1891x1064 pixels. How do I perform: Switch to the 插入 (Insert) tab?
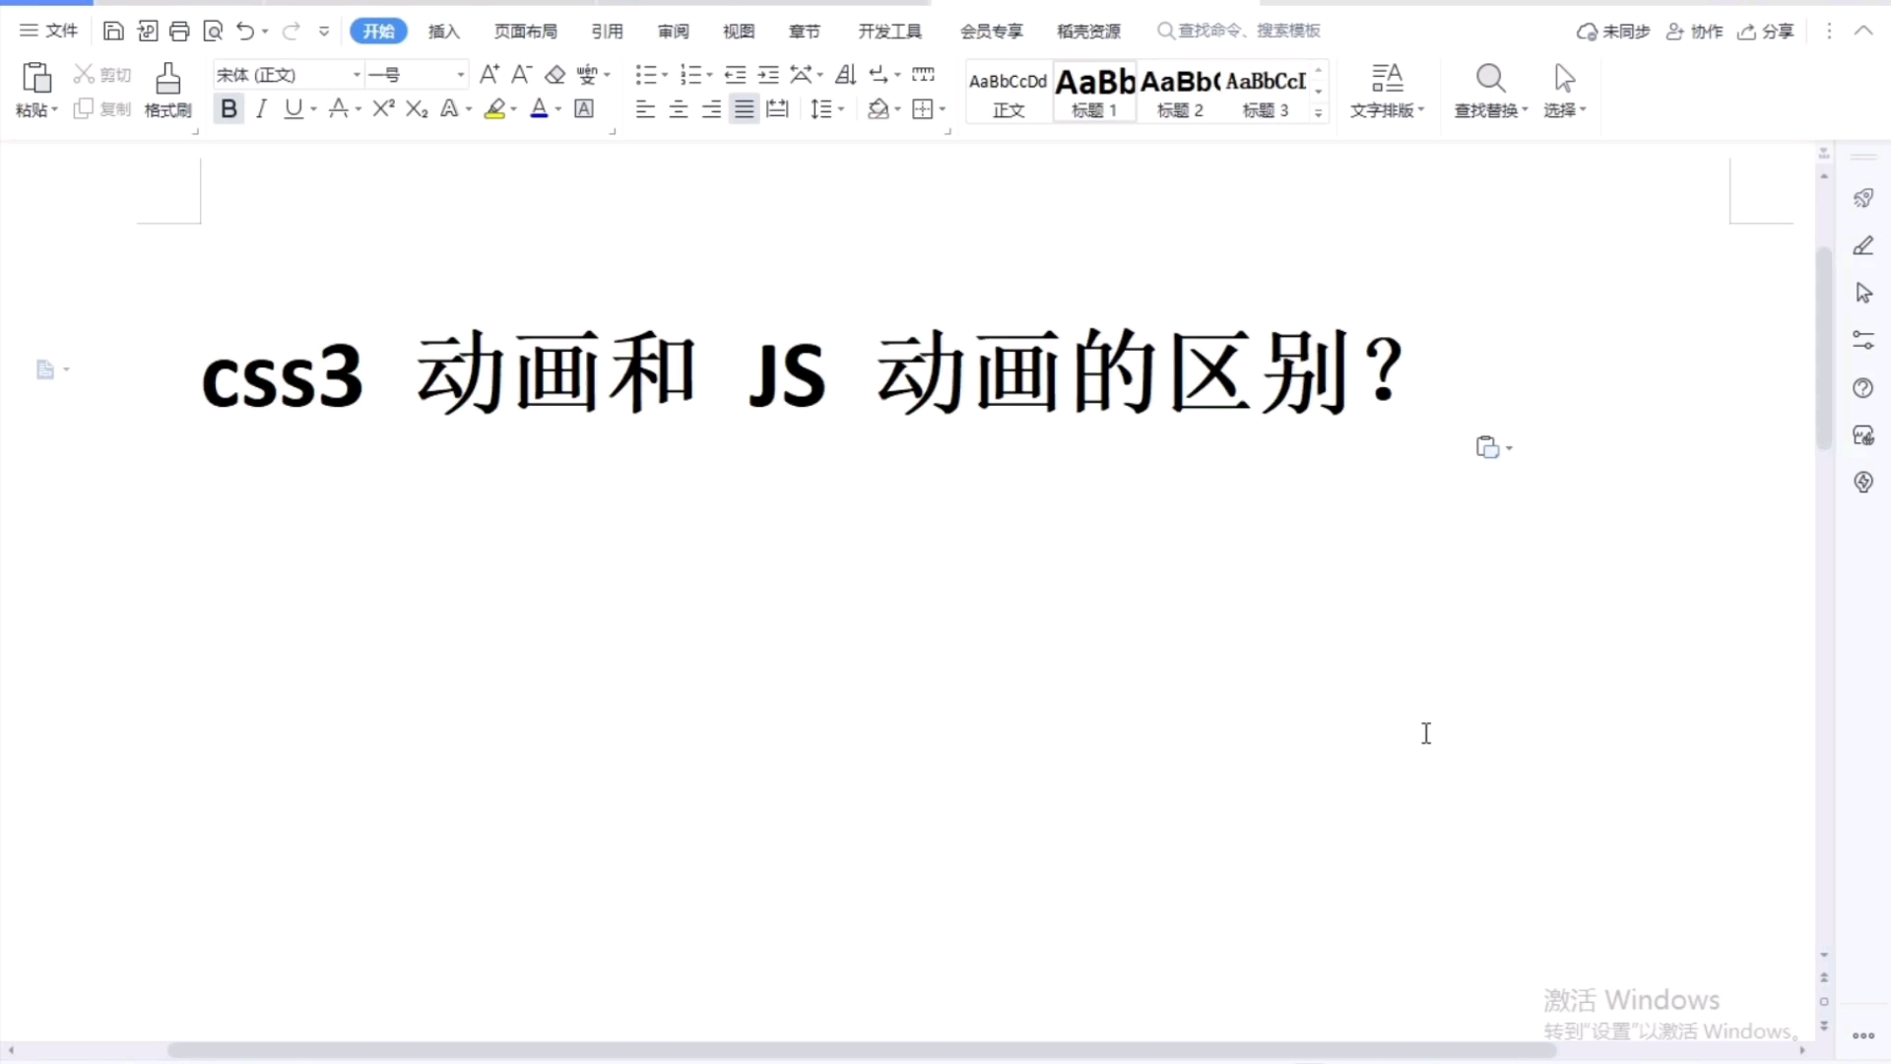443,31
